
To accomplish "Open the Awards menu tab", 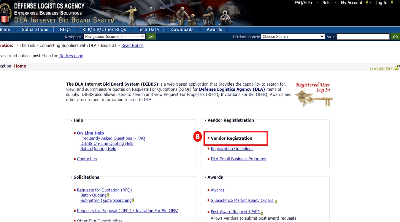I will pos(214,29).
